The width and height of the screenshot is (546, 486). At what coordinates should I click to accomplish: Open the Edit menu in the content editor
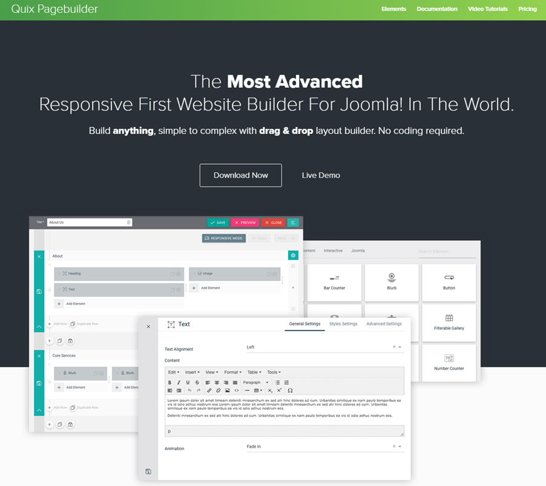coord(174,372)
